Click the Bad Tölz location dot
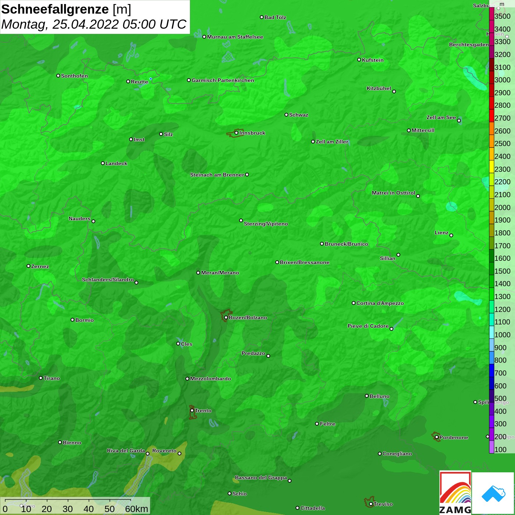 point(262,17)
